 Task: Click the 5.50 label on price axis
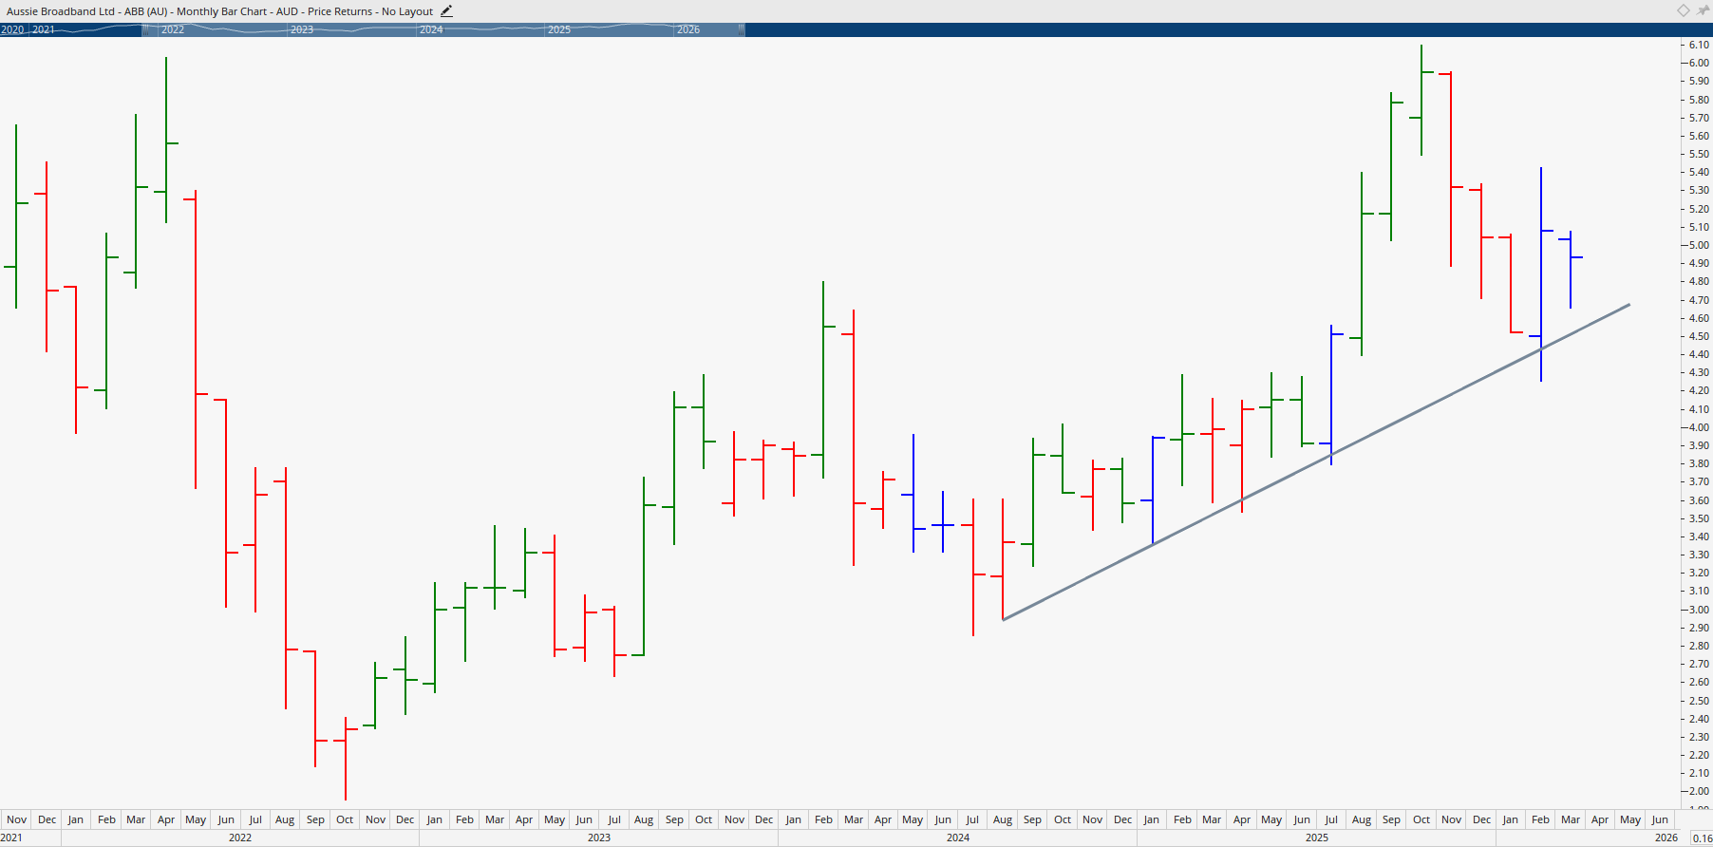coord(1699,154)
